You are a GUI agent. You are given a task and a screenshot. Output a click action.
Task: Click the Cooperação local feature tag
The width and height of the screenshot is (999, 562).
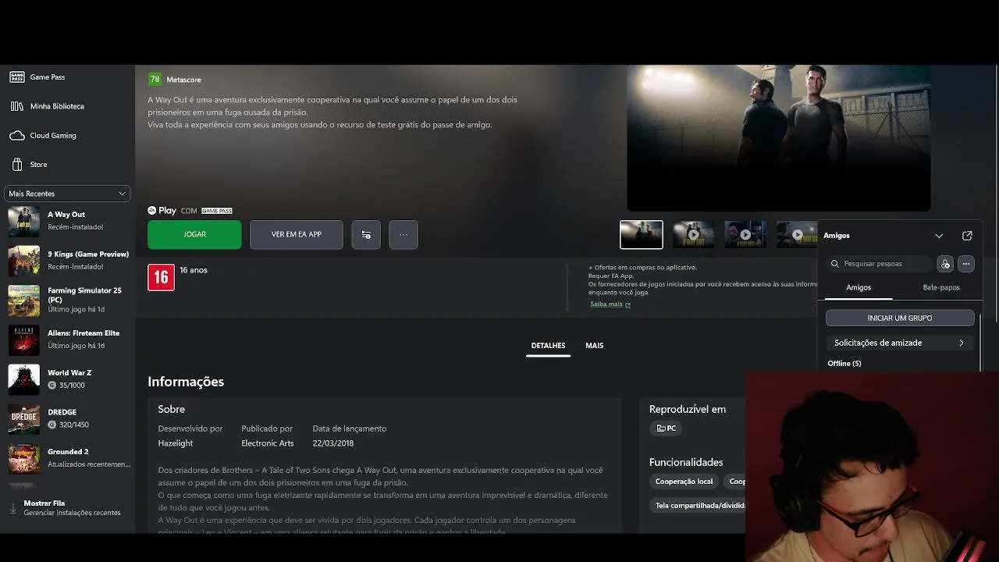pos(684,482)
